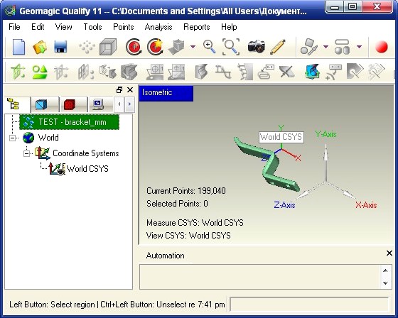Screen dimensions: 398x318
Task: Collapse the World tree node
Action: 12,138
